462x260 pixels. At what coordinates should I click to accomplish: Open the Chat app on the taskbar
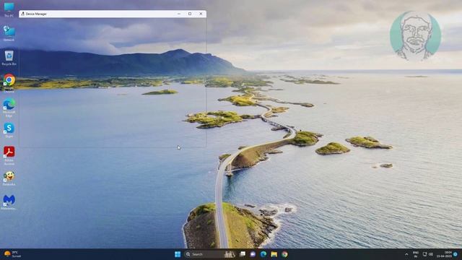[253, 254]
